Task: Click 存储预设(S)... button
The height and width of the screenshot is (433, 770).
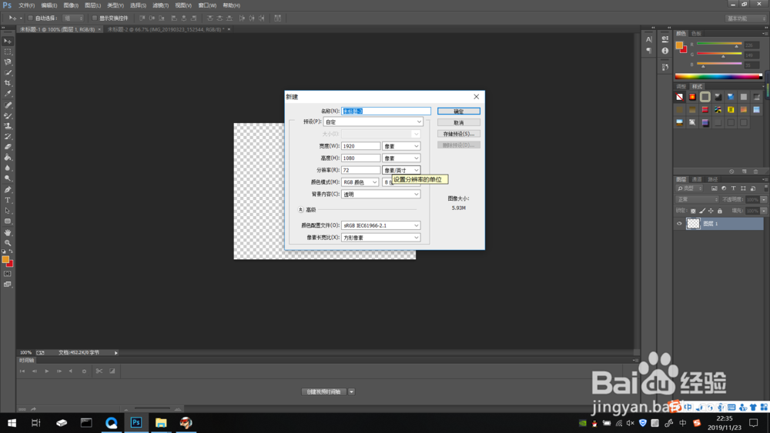Action: [x=459, y=134]
